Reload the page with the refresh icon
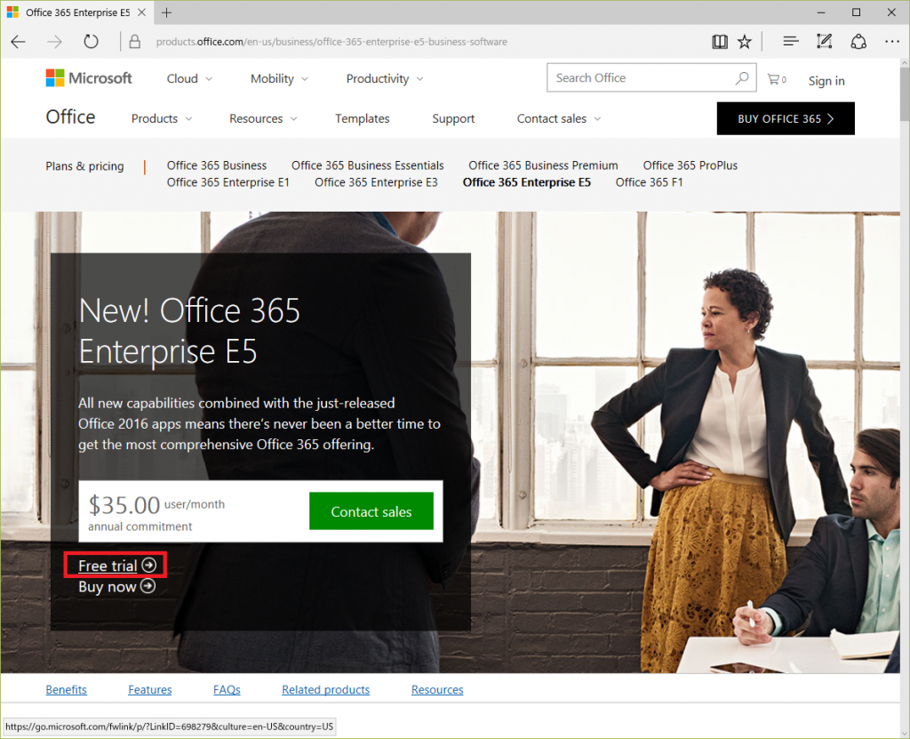This screenshot has width=910, height=739. (x=92, y=42)
